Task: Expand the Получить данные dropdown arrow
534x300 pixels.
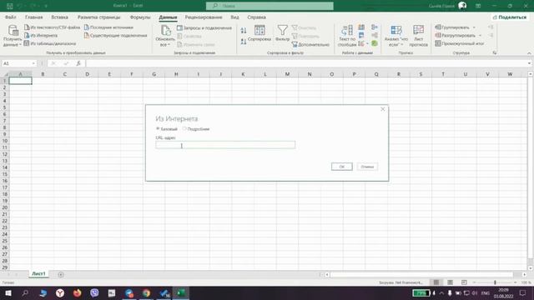Action: [x=20, y=44]
